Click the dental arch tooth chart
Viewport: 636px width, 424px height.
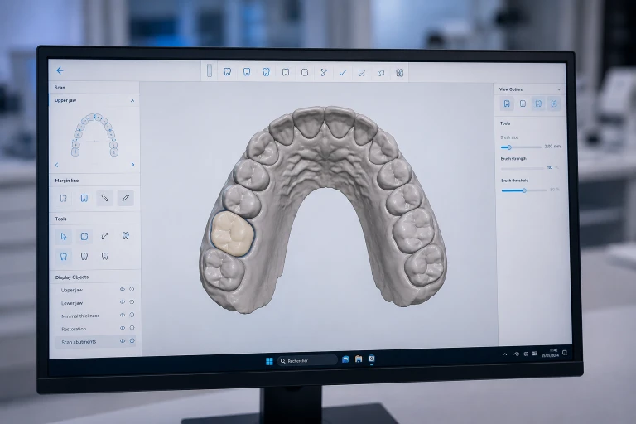click(94, 135)
